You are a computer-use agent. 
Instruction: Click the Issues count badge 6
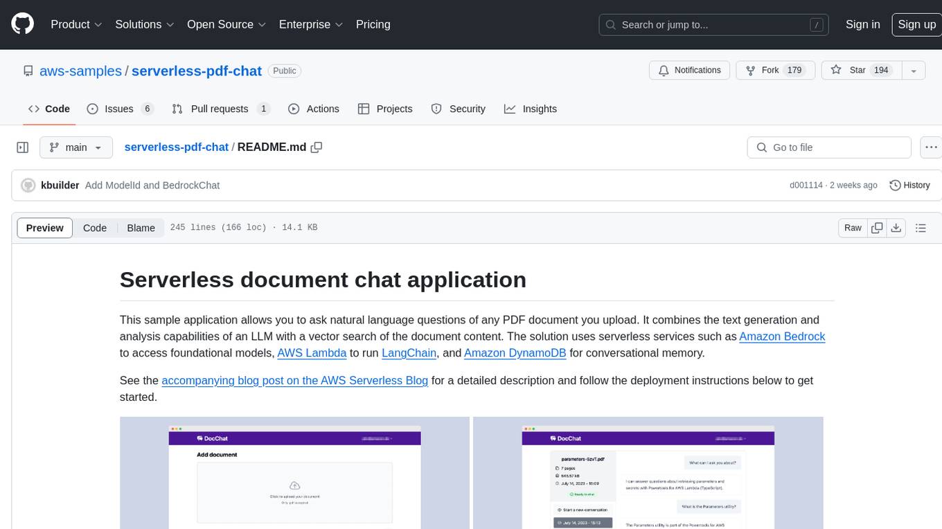tap(147, 109)
